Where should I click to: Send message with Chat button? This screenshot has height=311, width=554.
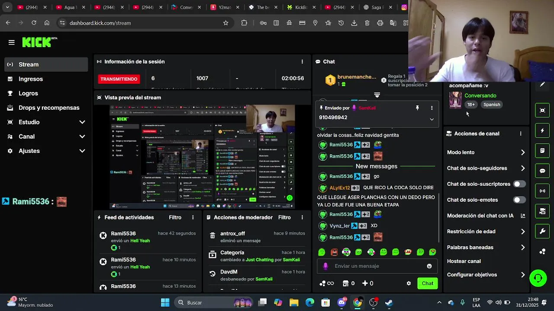[428, 283]
